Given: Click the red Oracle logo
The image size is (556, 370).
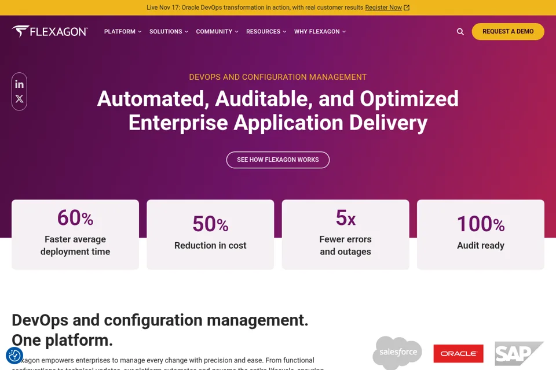Looking at the screenshot, I should coord(459,353).
